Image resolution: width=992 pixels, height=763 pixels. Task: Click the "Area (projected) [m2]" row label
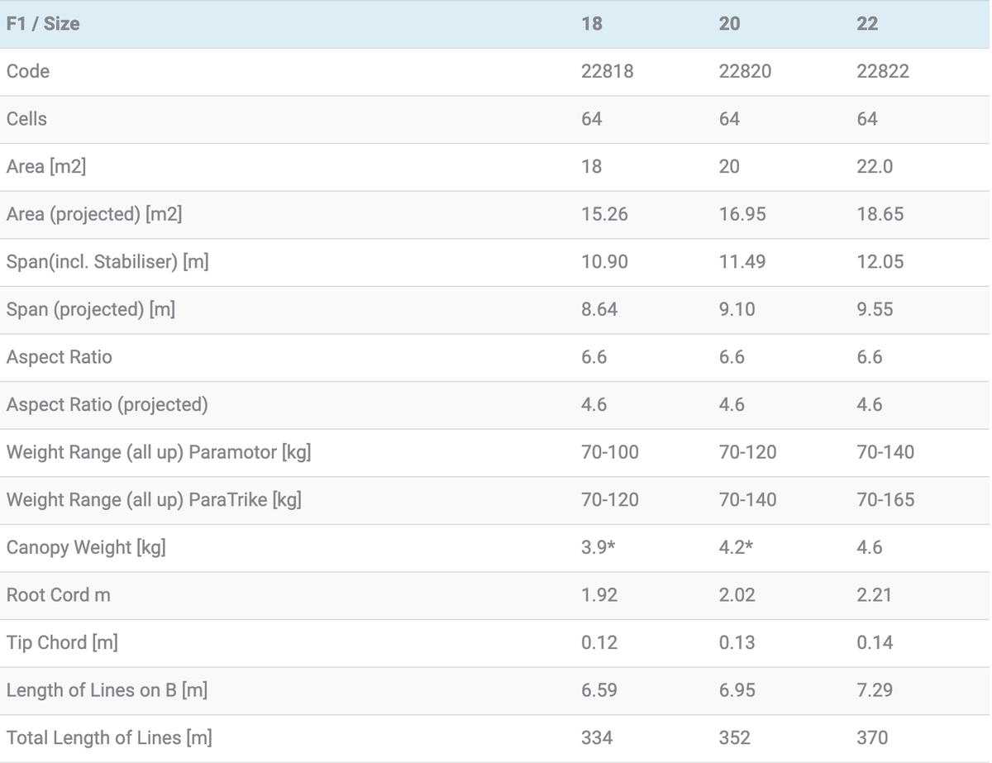coord(94,215)
